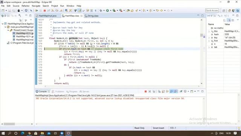Click Remove All Terminated Launches in Console
This screenshot has width=241, height=136.
click(154, 91)
